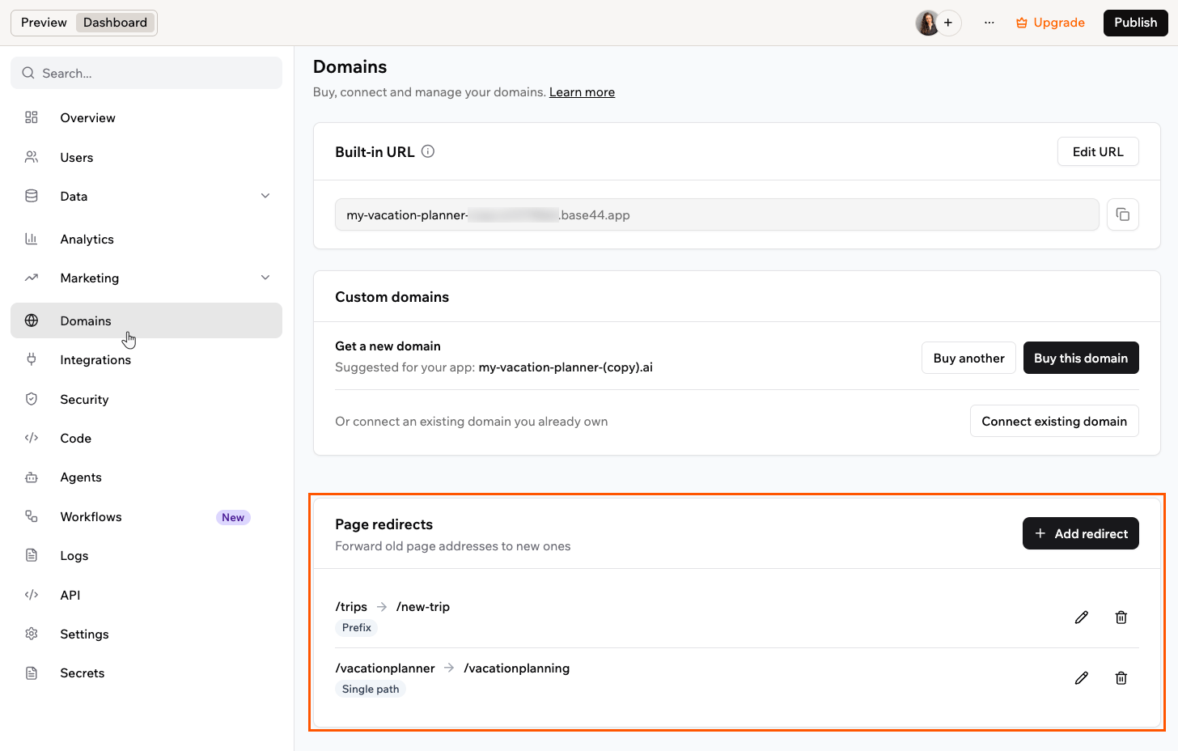Click the plus icon next to avatar
Viewport: 1178px width, 751px height.
pyautogui.click(x=948, y=23)
